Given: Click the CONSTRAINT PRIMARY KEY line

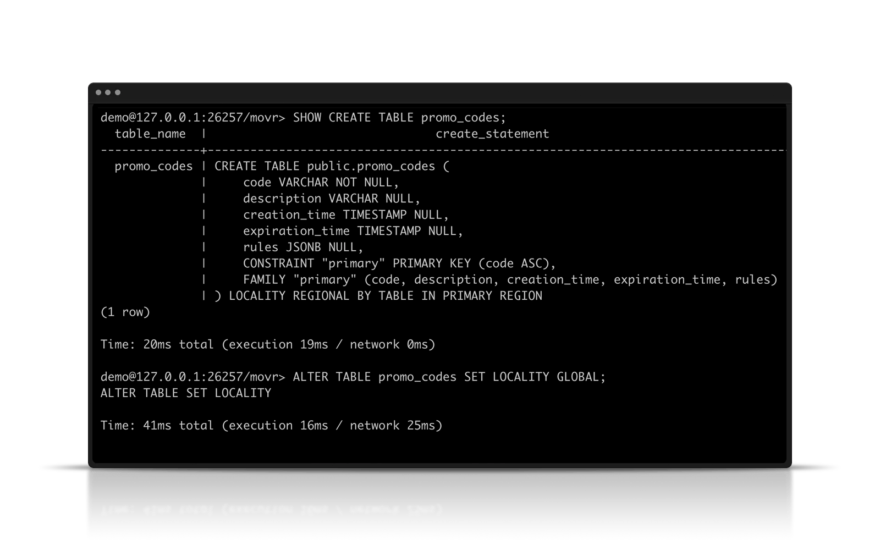Looking at the screenshot, I should tap(399, 263).
